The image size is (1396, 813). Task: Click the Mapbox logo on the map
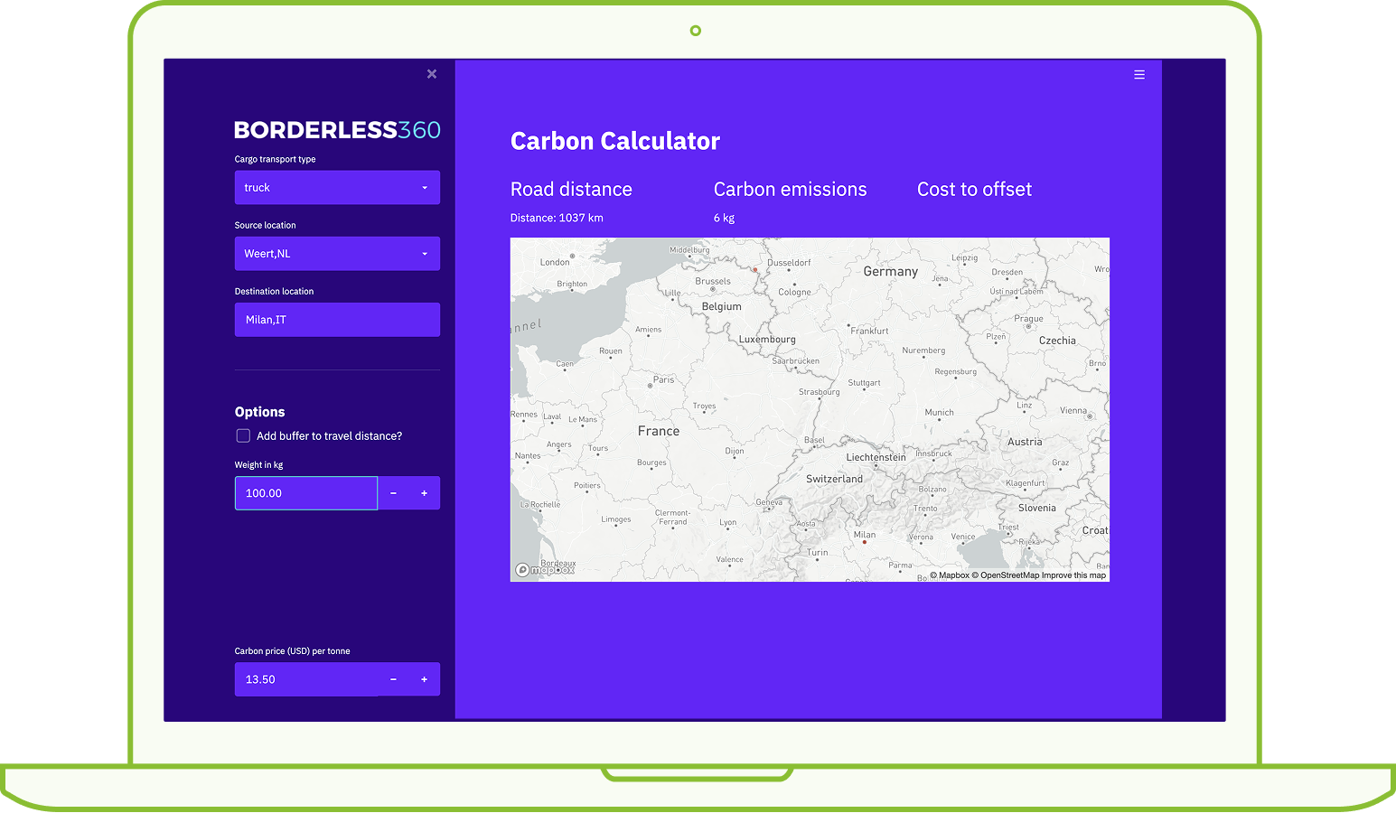546,570
